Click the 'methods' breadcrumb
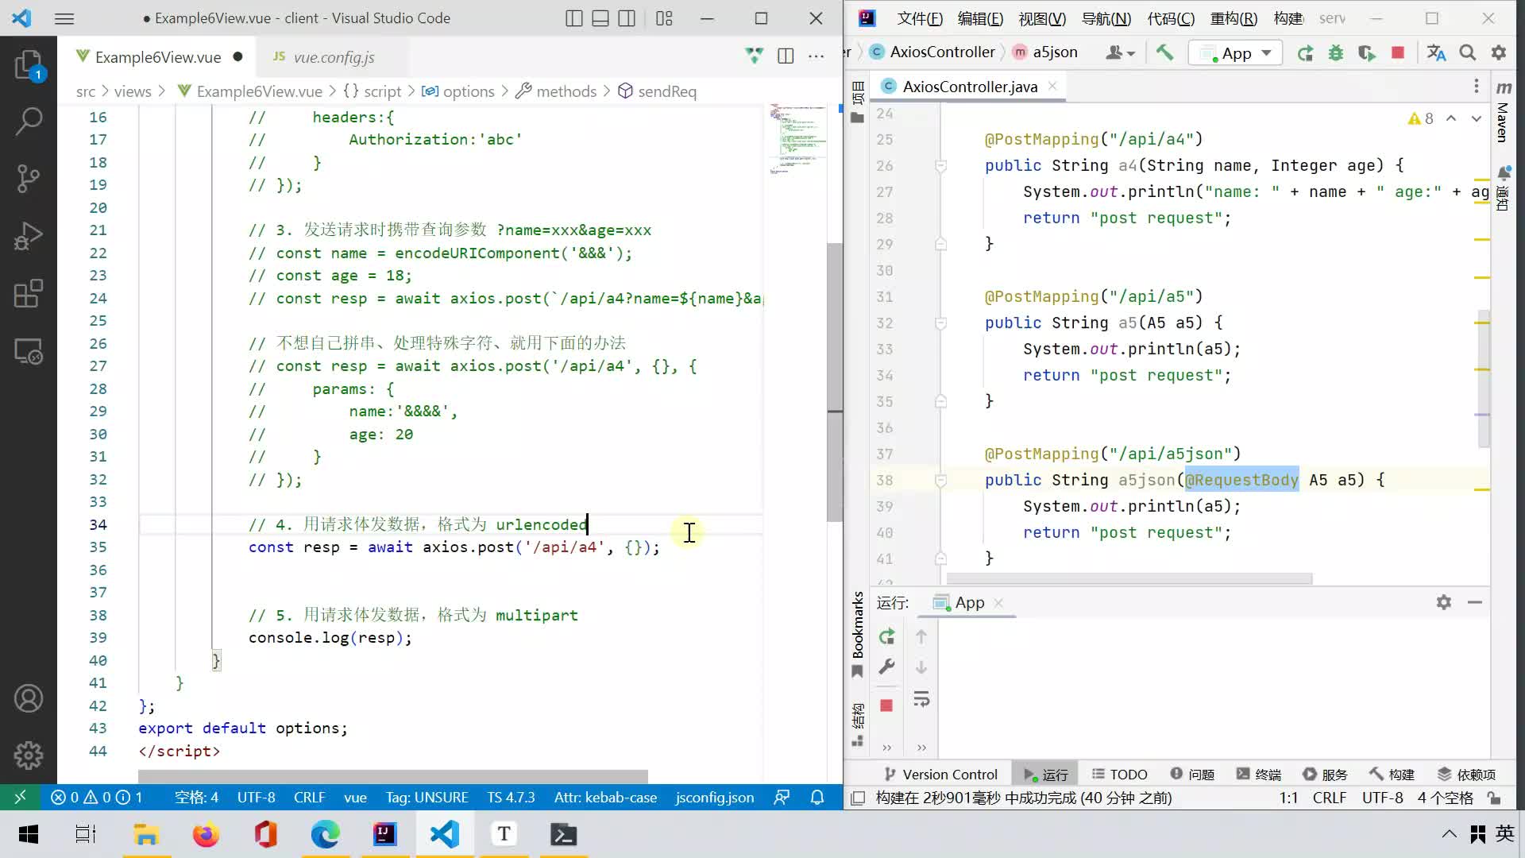 (566, 91)
